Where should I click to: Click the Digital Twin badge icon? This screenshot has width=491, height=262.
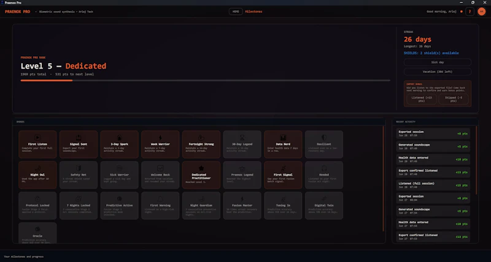pos(324,198)
